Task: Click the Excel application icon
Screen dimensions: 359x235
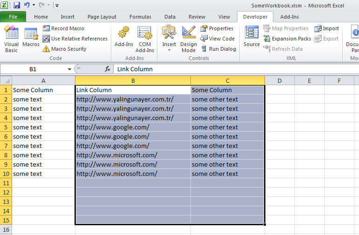Action: coord(4,5)
